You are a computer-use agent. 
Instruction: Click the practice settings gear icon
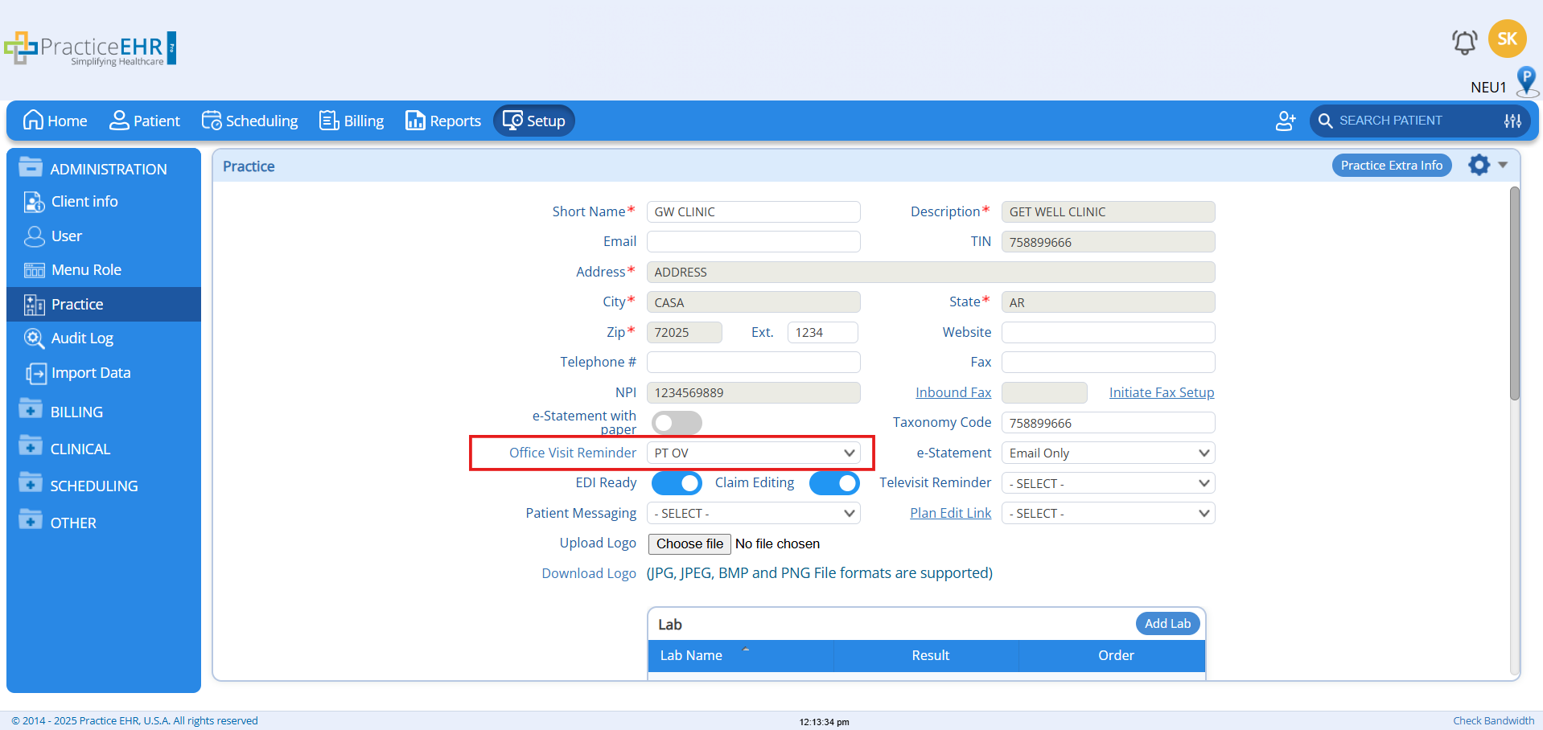coord(1479,165)
